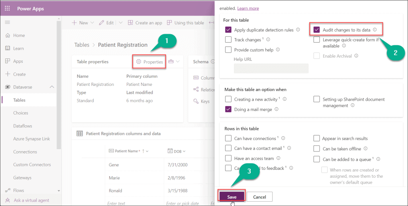Click the virtual agent bot icon
Image resolution: width=408 pixels, height=206 pixels.
point(8,200)
